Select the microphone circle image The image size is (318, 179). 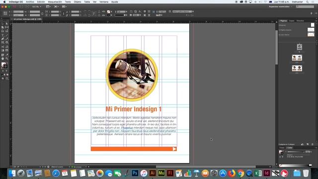tap(132, 75)
